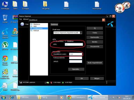Open the Telenor Hipernet desktop shortcut
134x100 pixels.
click(x=5, y=33)
